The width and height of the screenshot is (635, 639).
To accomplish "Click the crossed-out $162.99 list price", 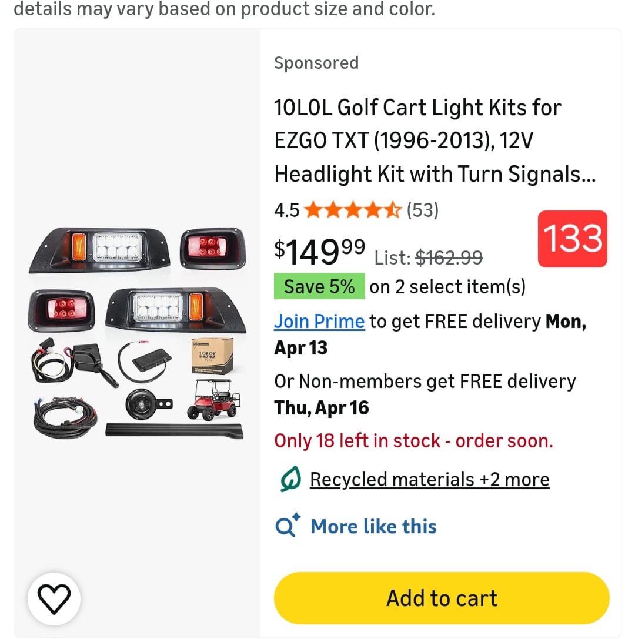I will [x=449, y=257].
